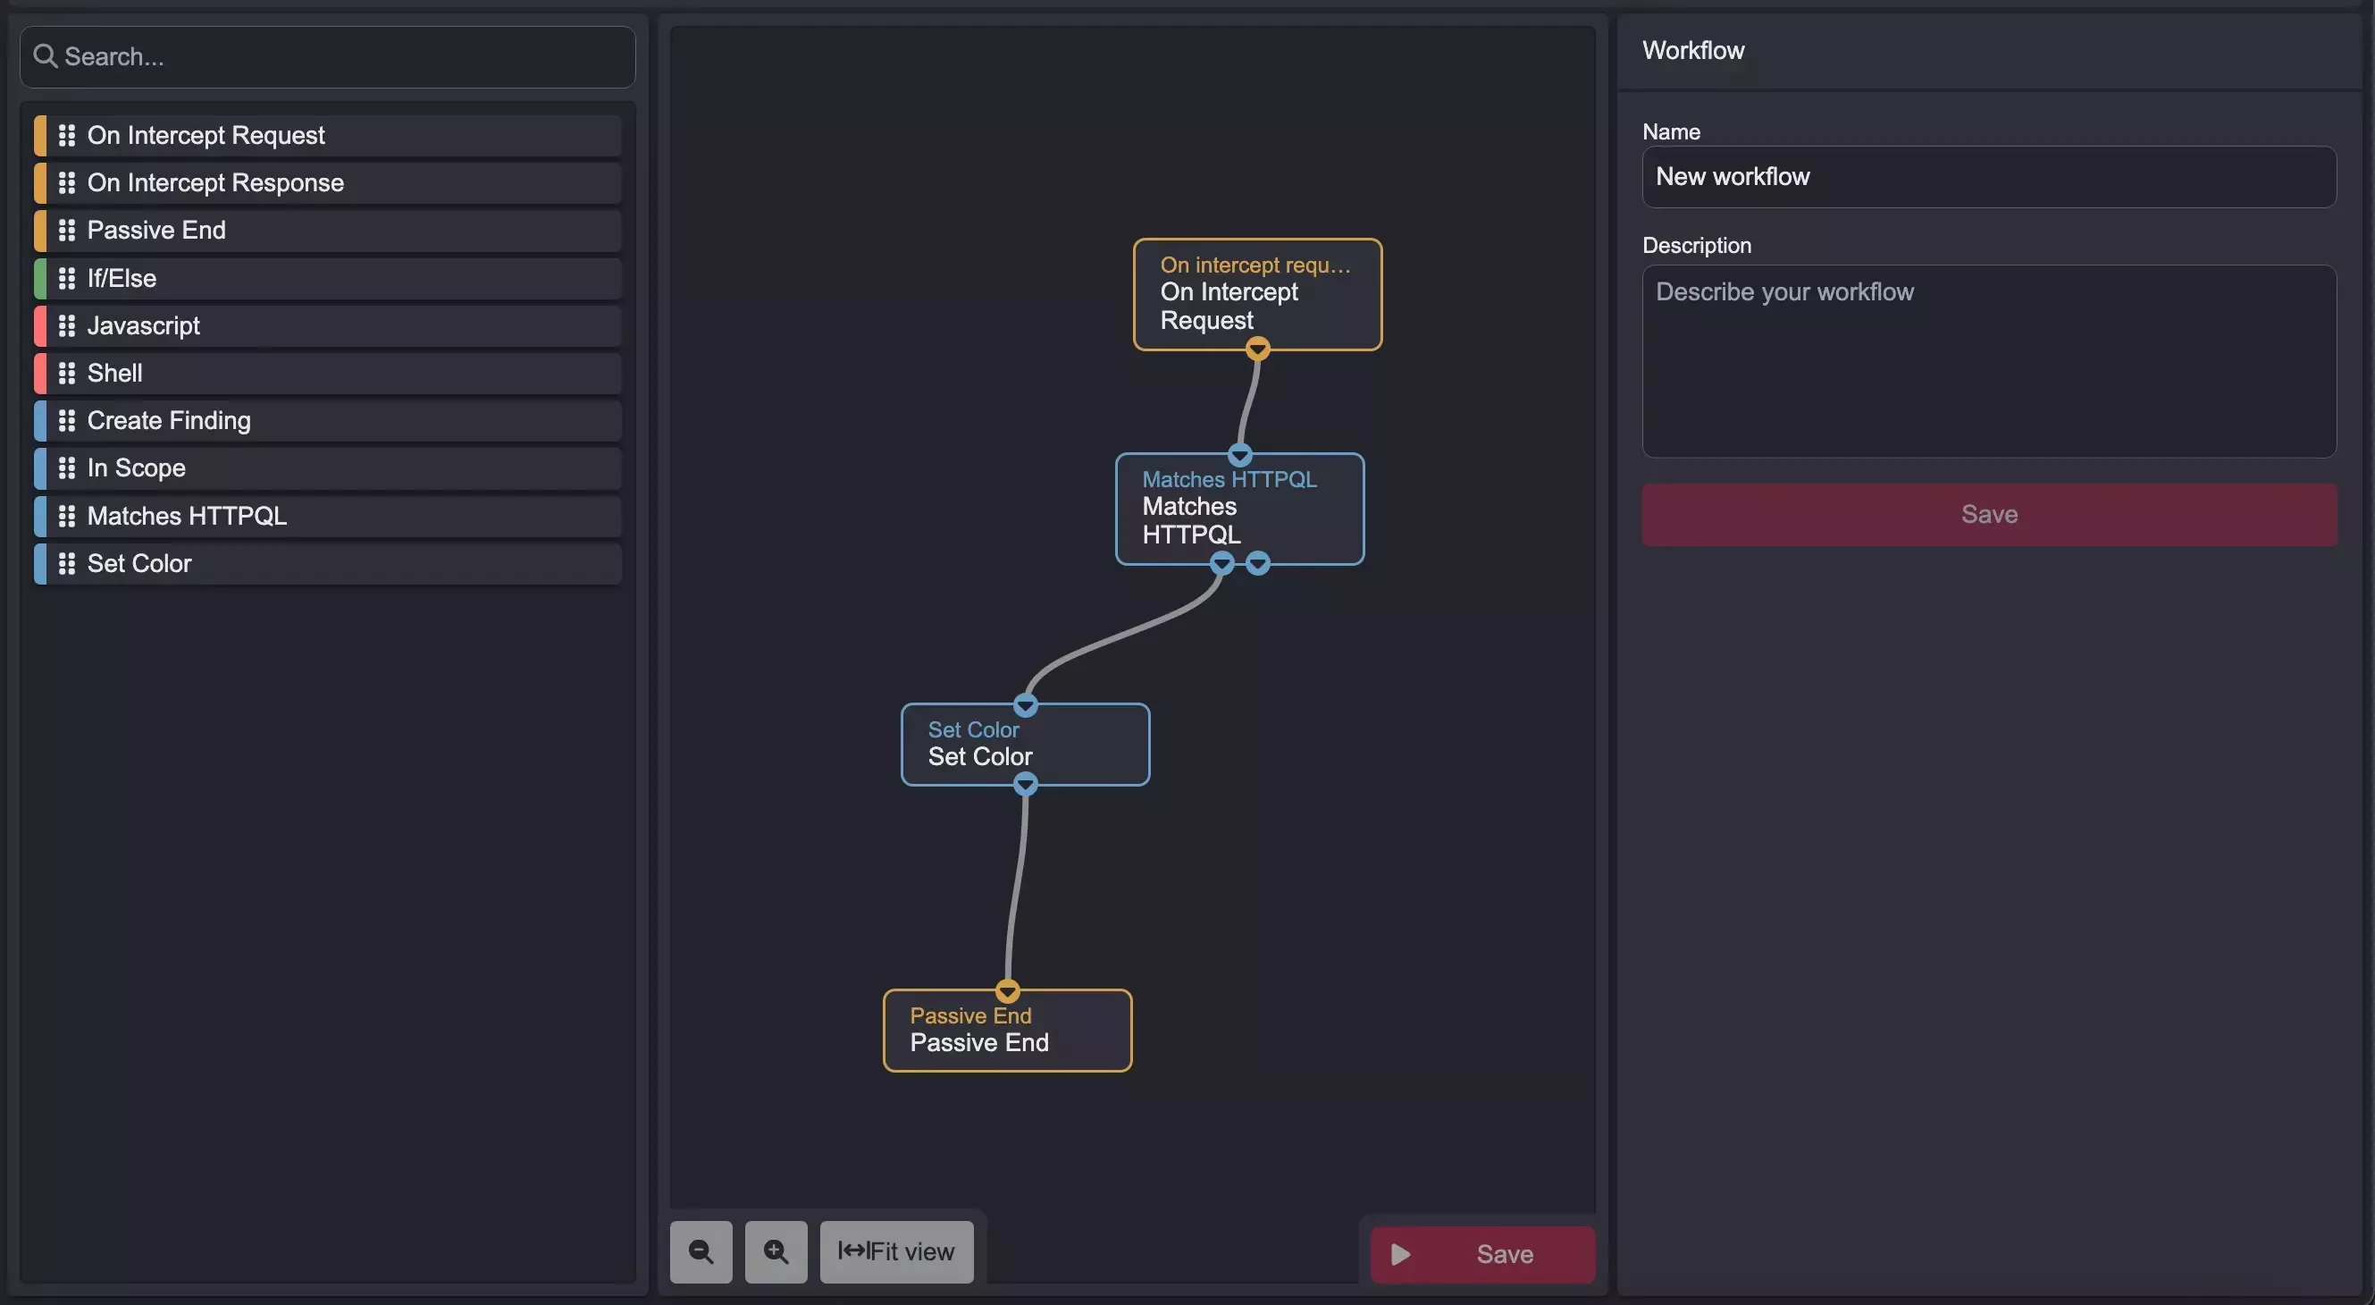Click the node Search field
Screen dimensions: 2375x1305
327,57
